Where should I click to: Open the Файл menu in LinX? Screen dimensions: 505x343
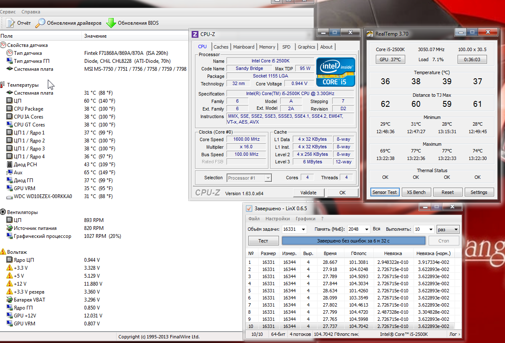pos(254,219)
